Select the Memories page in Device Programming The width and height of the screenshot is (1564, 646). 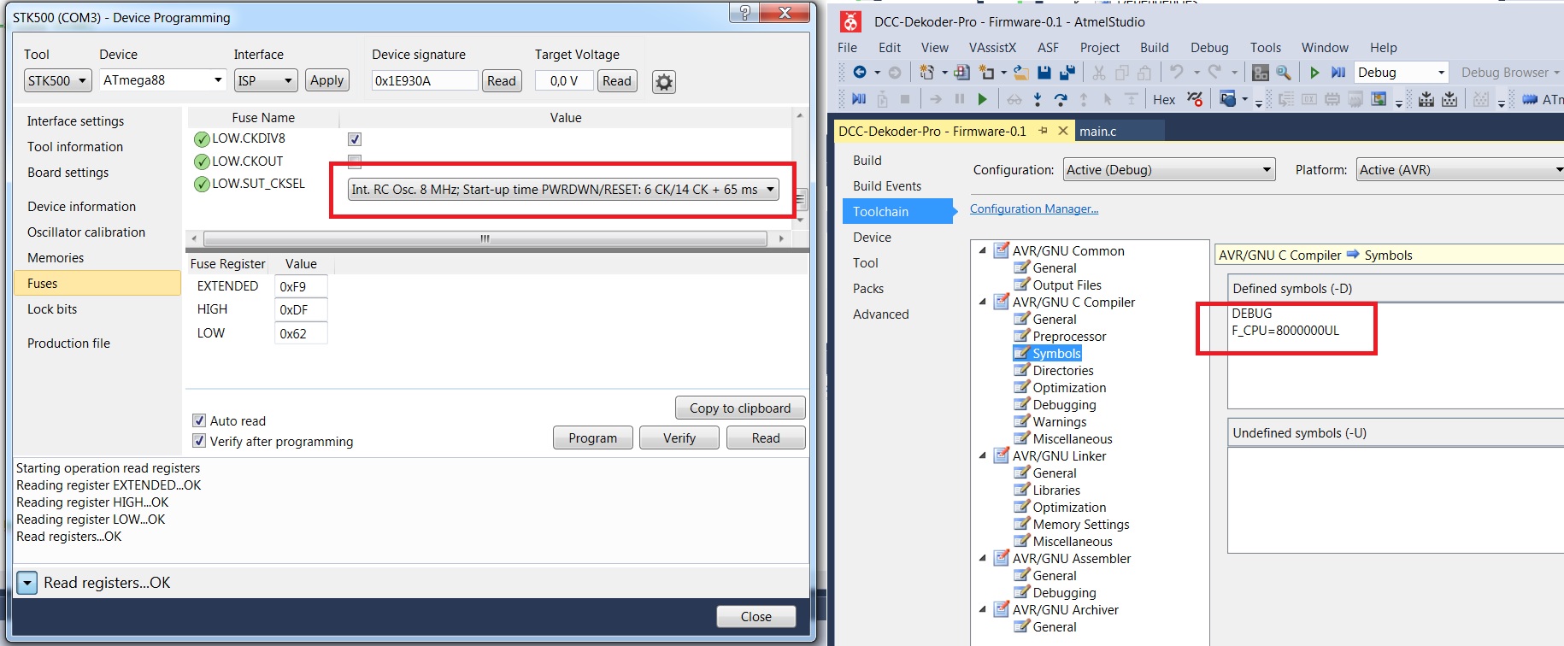coord(56,257)
